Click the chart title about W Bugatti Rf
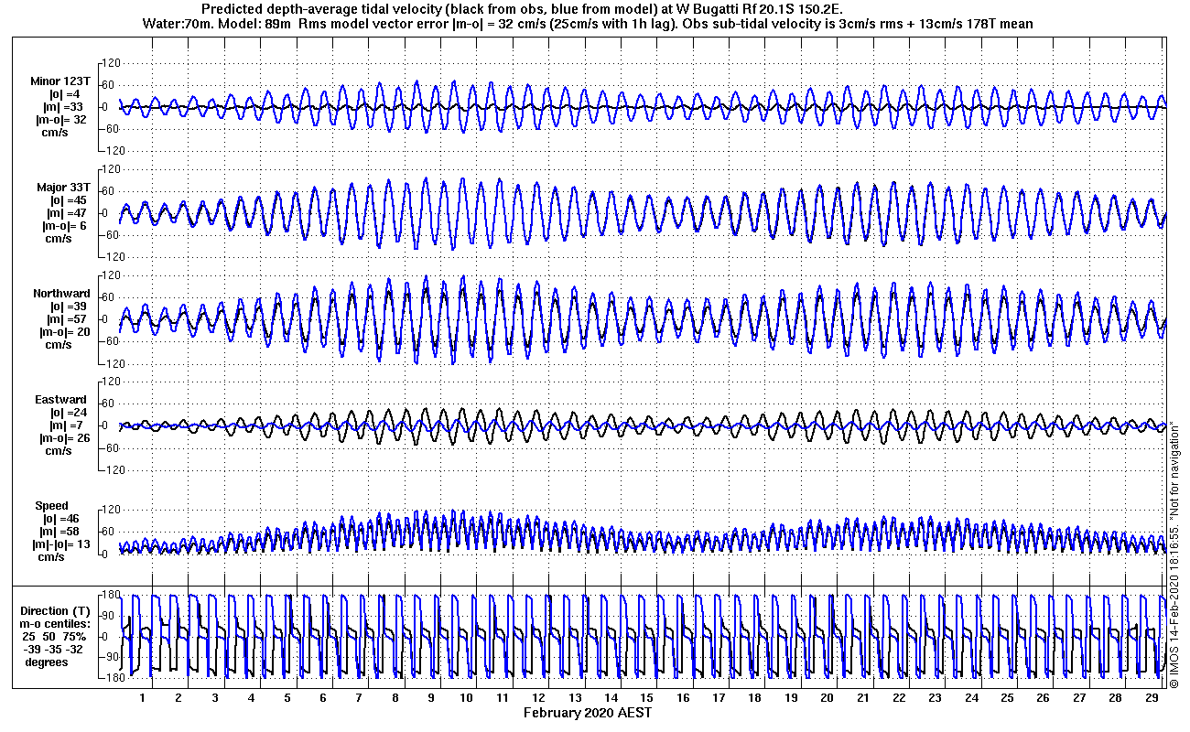 522,9
